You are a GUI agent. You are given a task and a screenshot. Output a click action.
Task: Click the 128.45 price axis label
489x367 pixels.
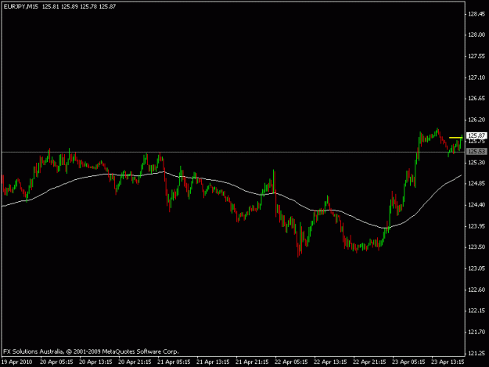pyautogui.click(x=476, y=14)
